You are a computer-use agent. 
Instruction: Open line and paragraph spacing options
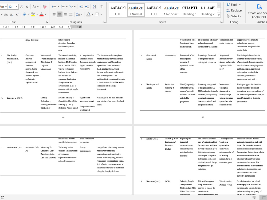coord(79,14)
